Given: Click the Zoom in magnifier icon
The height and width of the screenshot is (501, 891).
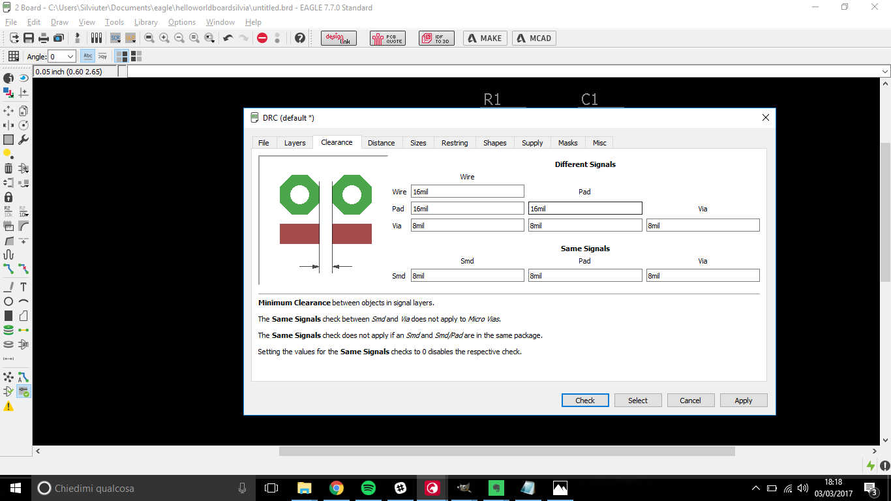Looking at the screenshot, I should (164, 38).
